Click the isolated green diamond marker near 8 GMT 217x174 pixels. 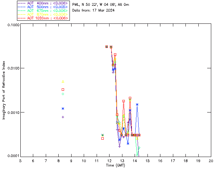[63, 94]
